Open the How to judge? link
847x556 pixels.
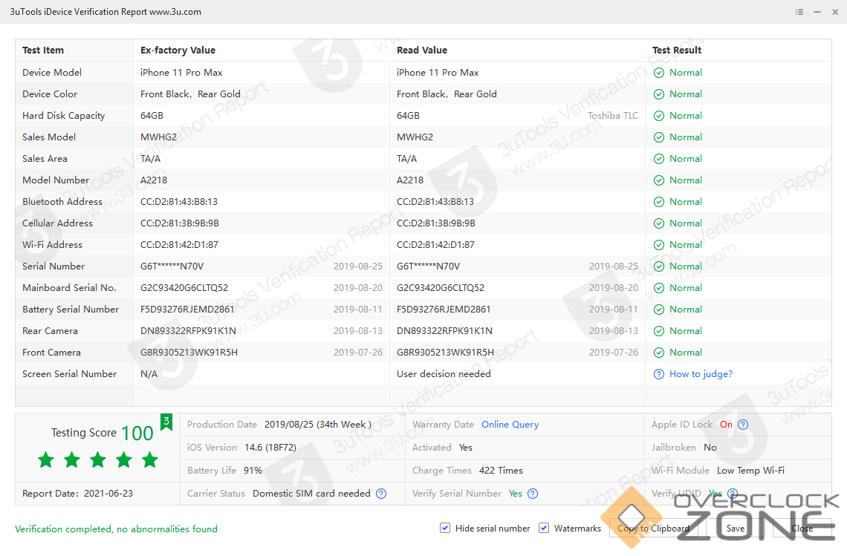[701, 374]
